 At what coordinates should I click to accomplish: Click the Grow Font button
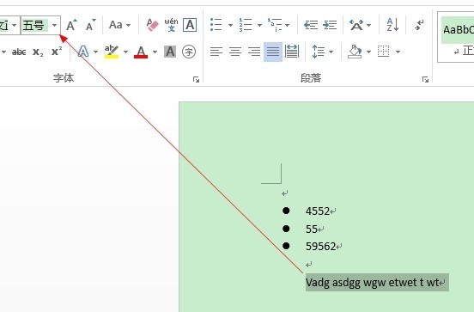click(x=71, y=25)
